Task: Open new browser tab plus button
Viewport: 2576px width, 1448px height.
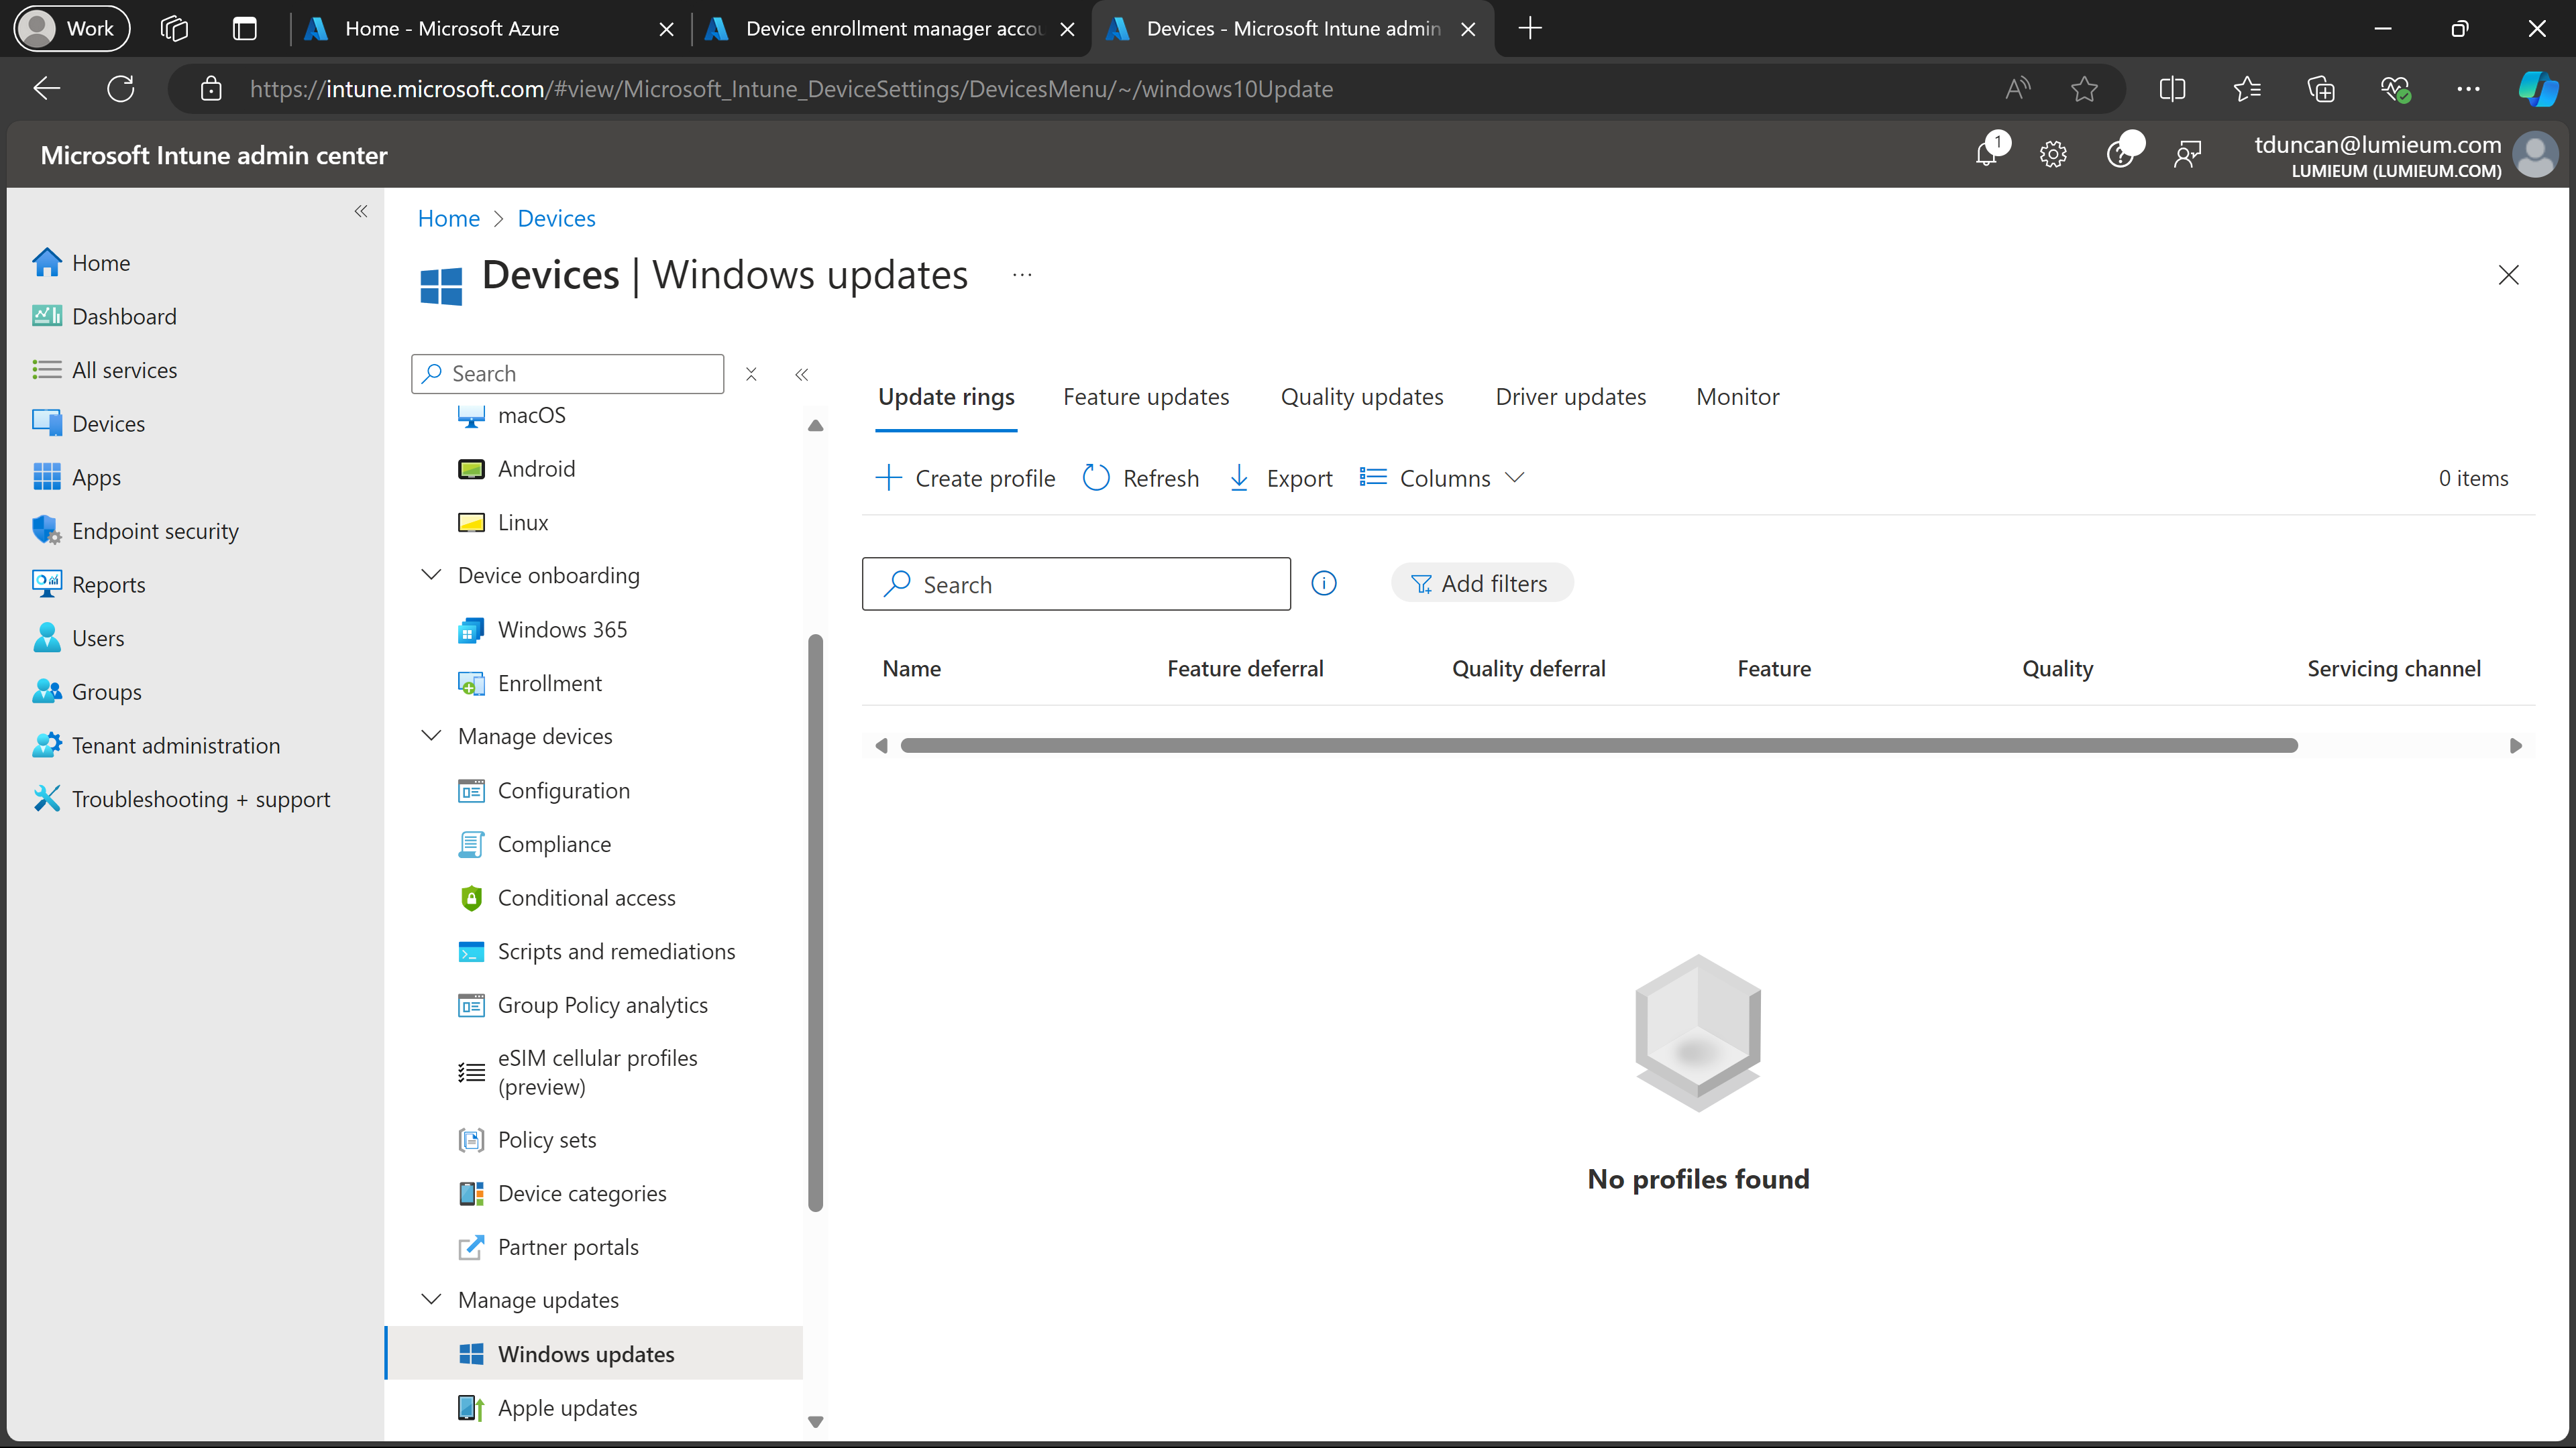Action: click(1530, 28)
